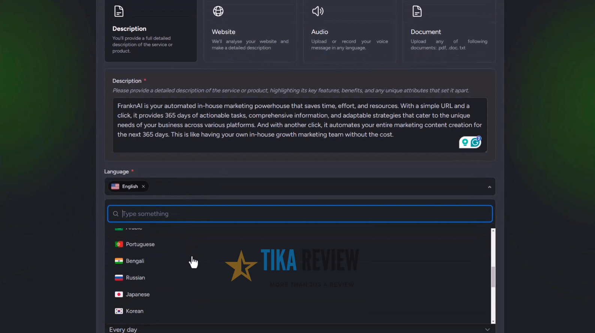Viewport: 595px width, 333px height.
Task: Click the Audio speaker icon
Action: click(318, 11)
